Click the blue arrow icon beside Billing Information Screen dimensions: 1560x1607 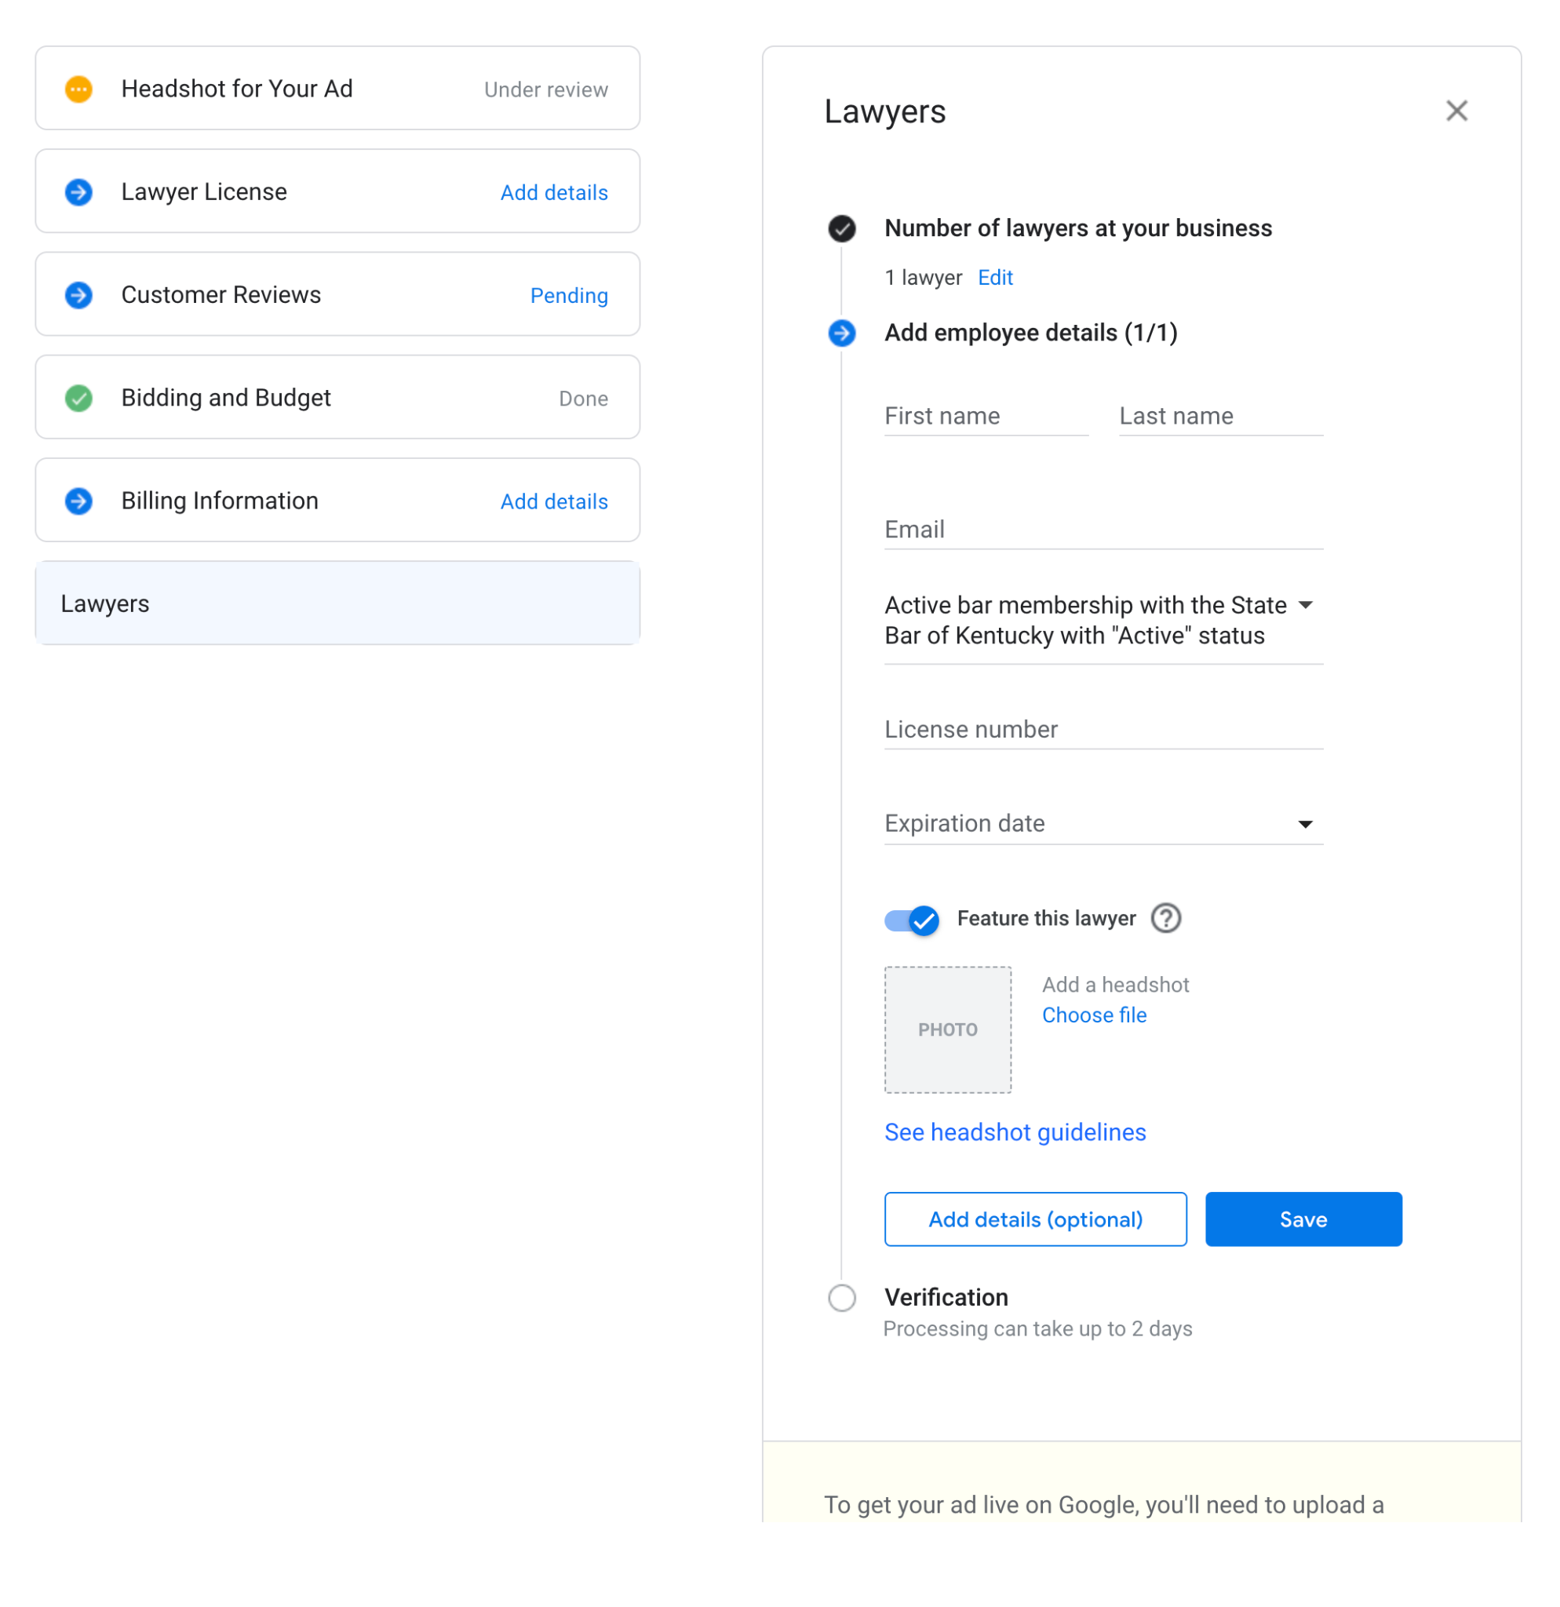coord(78,501)
